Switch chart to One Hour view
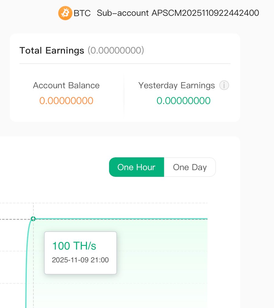This screenshot has width=274, height=308. point(136,167)
